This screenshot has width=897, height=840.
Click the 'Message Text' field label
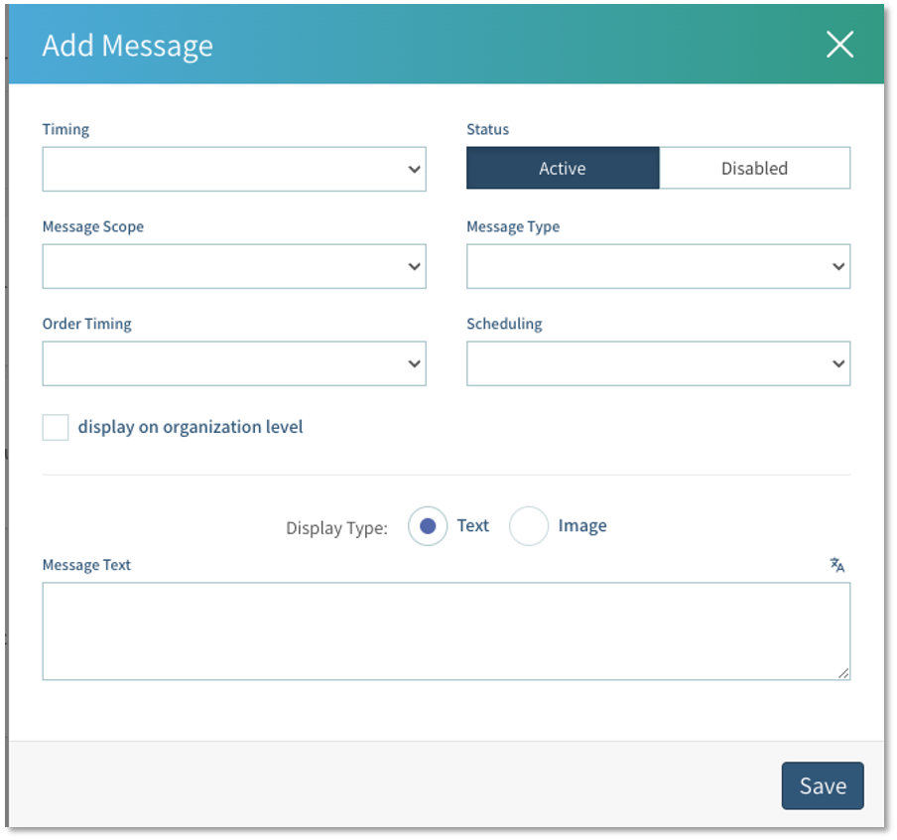coord(86,565)
